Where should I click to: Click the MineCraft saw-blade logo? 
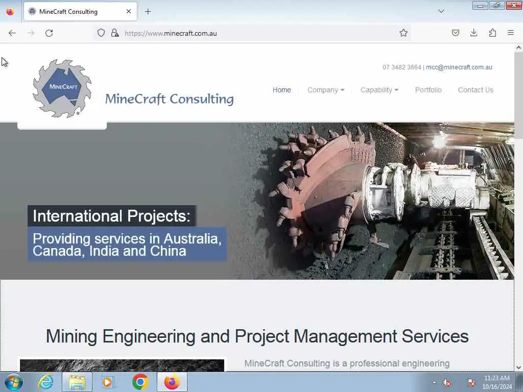(x=62, y=89)
